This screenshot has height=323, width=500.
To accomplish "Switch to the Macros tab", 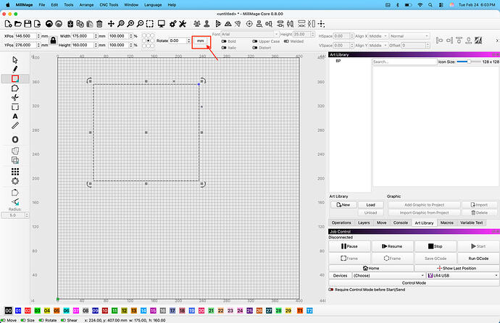I will (x=447, y=222).
